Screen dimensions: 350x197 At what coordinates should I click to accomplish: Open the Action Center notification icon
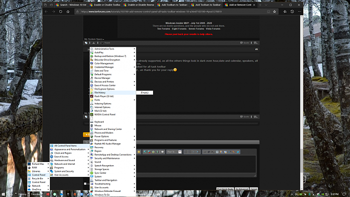click(x=344, y=194)
